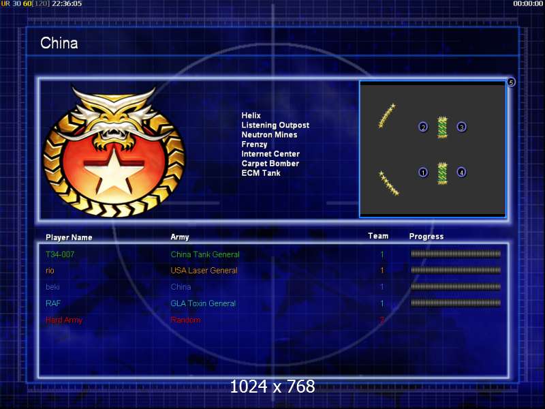Click the loading progress bar for beki

point(456,287)
